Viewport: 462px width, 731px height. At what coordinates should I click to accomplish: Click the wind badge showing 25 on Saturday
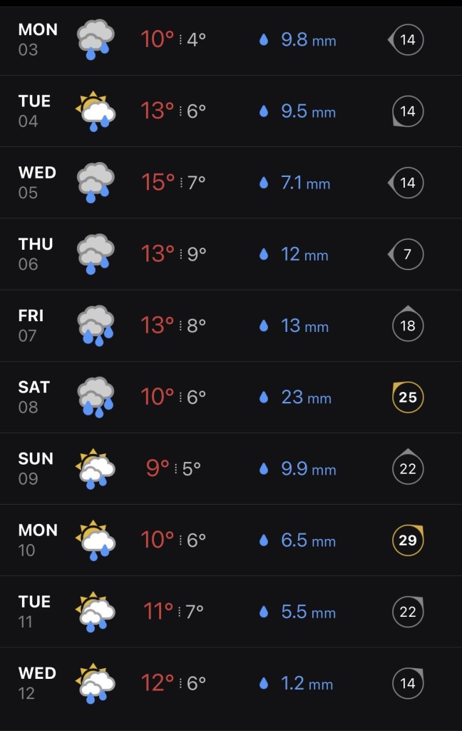tap(408, 397)
